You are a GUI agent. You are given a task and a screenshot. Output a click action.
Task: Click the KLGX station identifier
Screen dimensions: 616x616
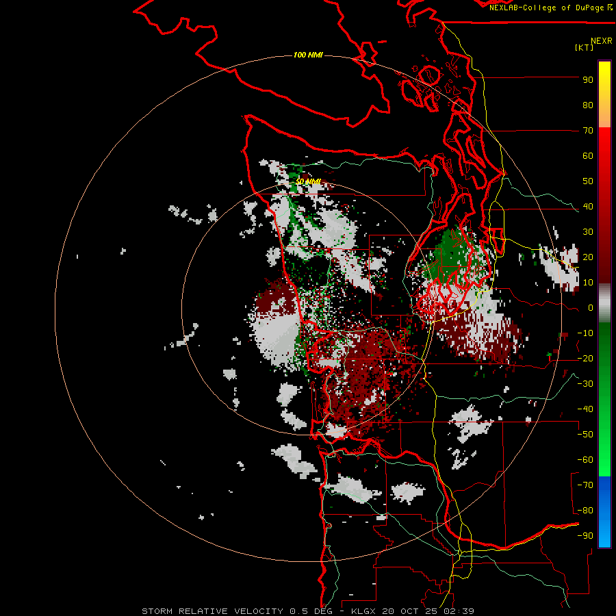[364, 611]
